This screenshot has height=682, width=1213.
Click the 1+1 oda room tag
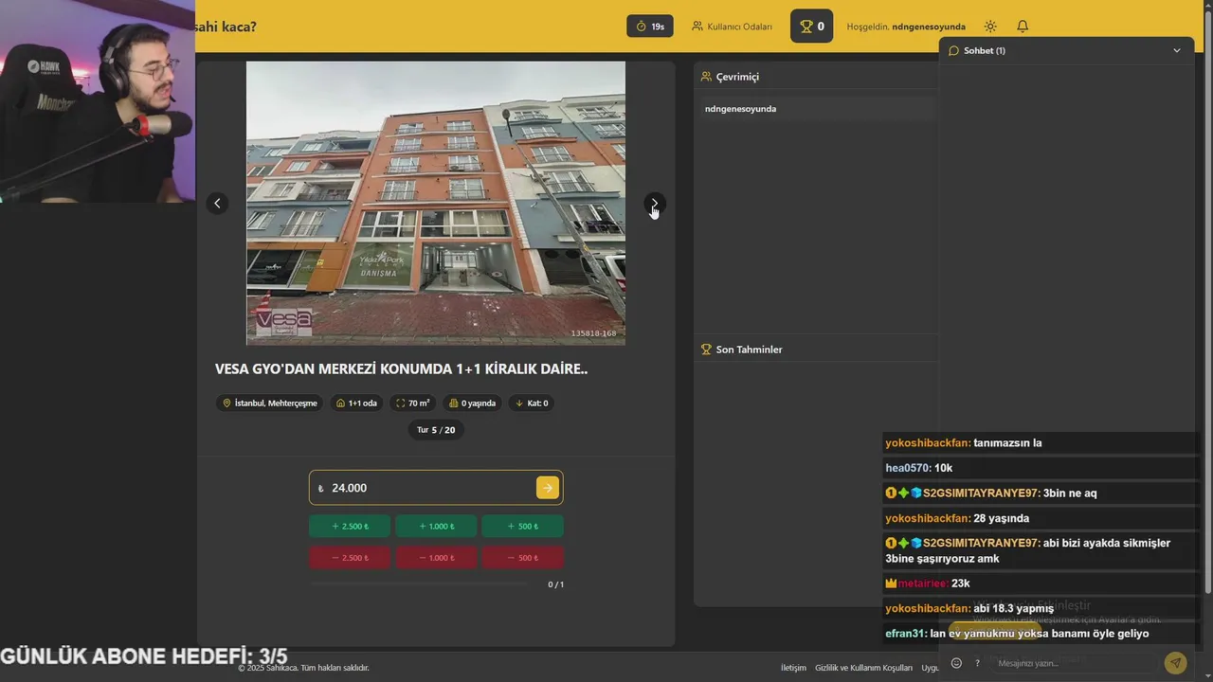356,403
